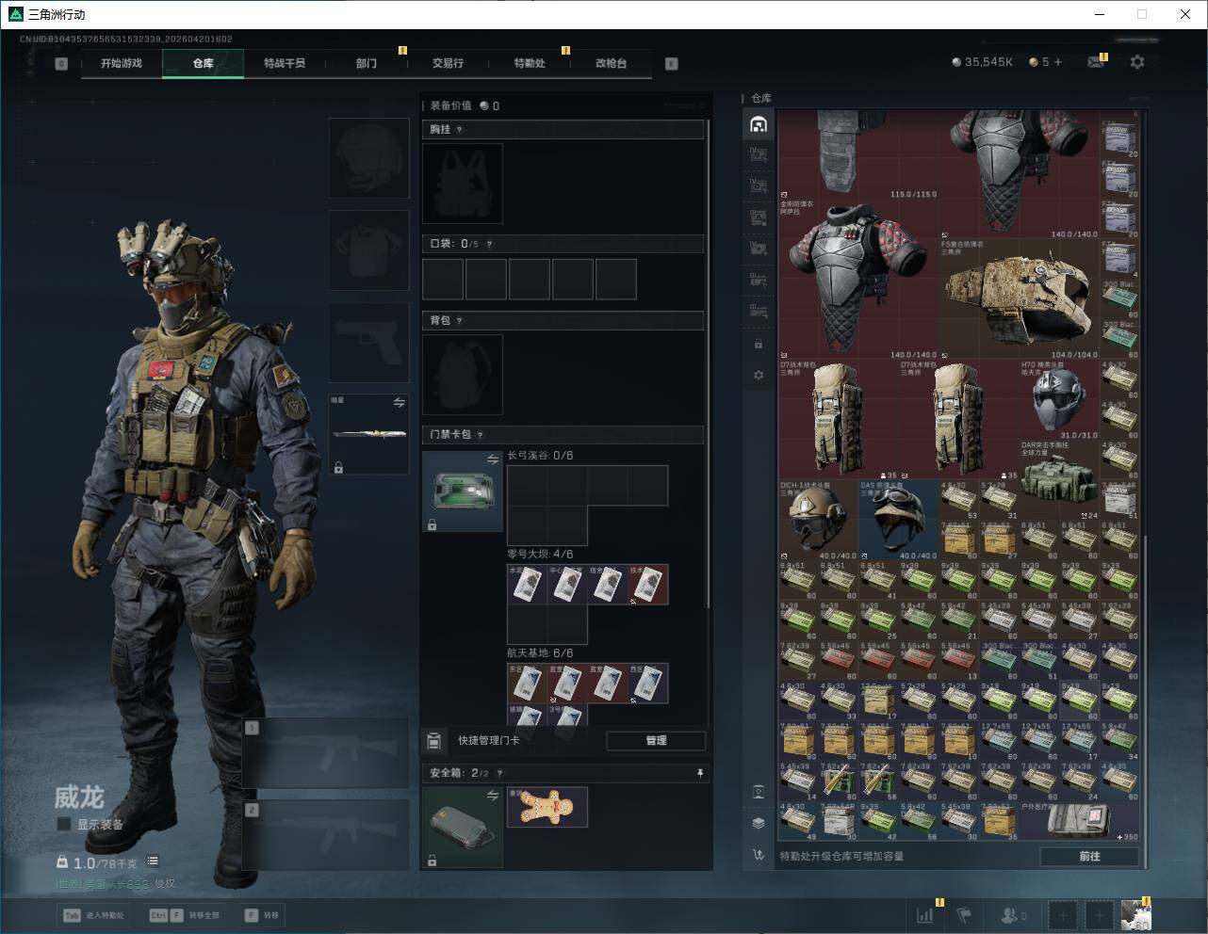Screen dimensions: 1208x934
Task: Click the empty chest rig slot
Action: click(x=463, y=184)
